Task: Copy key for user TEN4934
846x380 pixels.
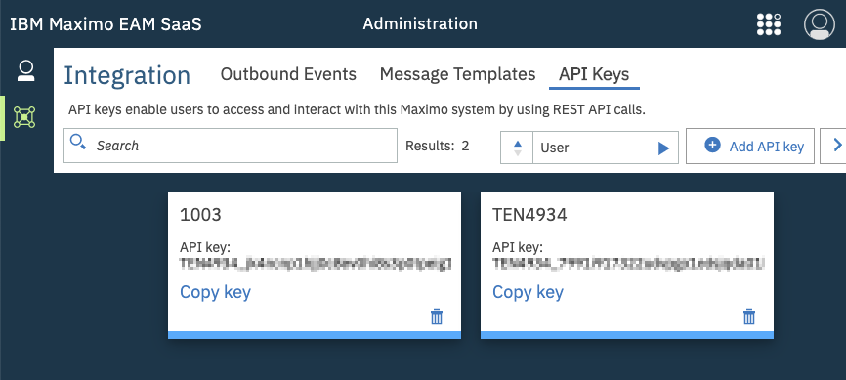Action: [x=528, y=292]
